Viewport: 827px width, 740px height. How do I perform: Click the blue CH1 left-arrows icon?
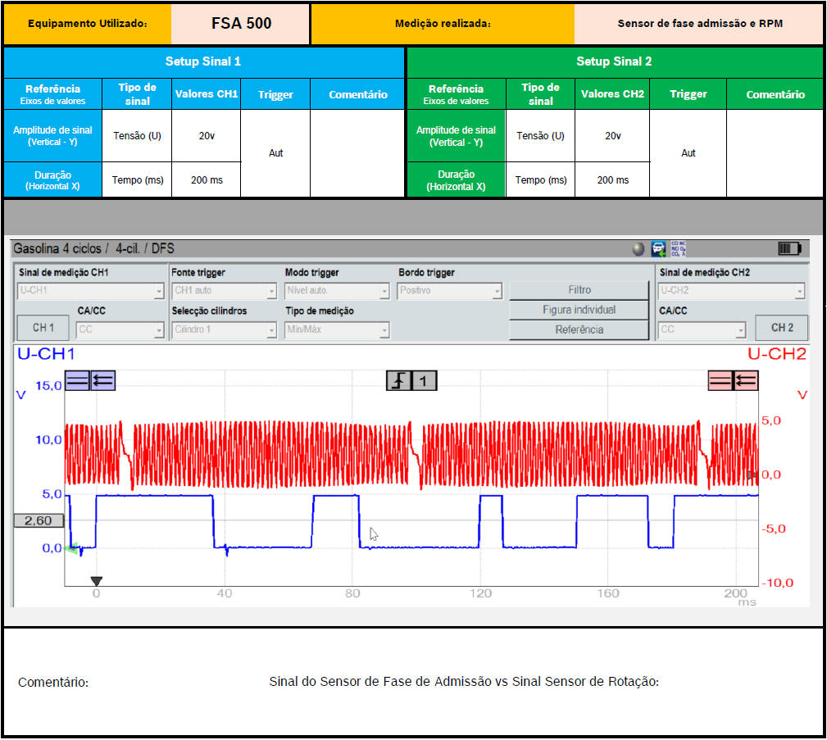[103, 380]
